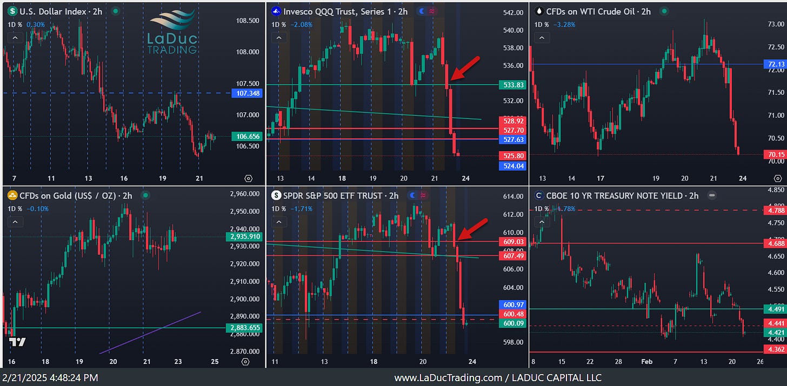The height and width of the screenshot is (386, 787).
Task: Open chart settings hexagon on Gold chart
Action: (246, 362)
